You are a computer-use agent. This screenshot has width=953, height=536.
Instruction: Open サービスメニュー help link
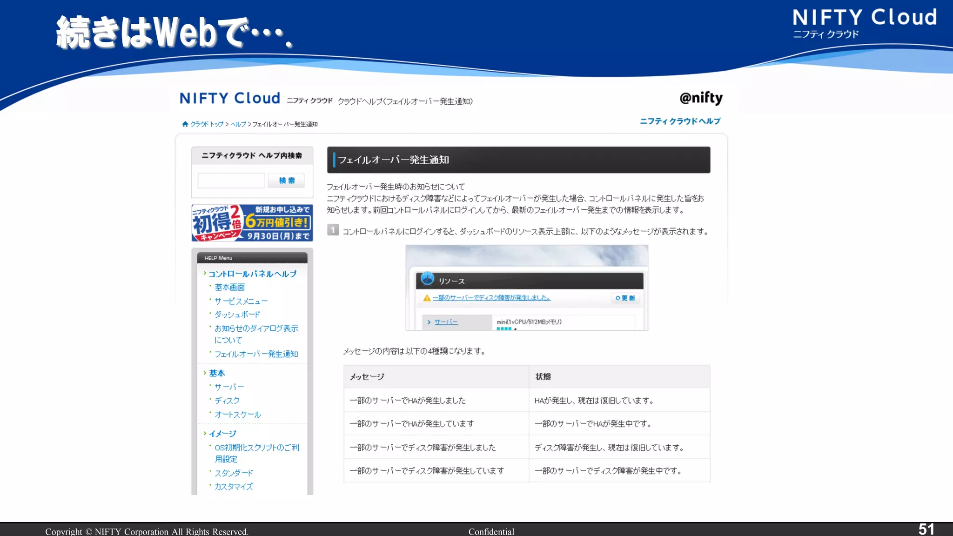point(241,301)
